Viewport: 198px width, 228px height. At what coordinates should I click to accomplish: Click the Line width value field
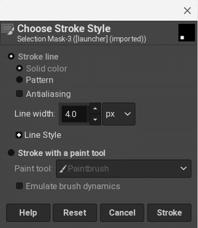click(74, 114)
